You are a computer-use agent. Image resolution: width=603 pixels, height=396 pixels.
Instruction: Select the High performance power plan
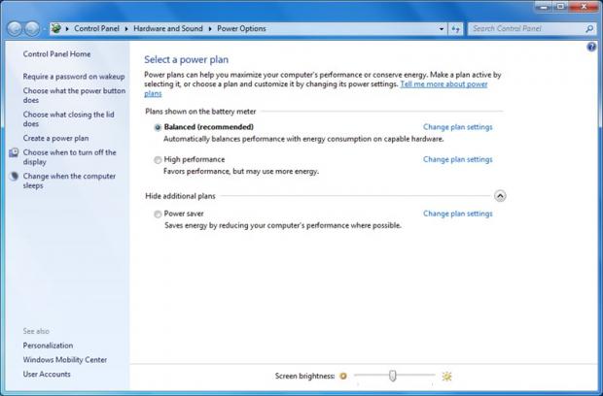[x=158, y=159]
